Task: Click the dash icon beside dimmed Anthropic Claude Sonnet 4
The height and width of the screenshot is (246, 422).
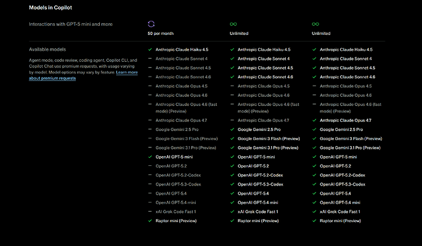Action: click(x=150, y=58)
